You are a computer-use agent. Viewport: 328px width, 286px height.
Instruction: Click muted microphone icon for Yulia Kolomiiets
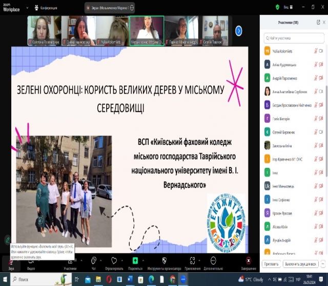(x=315, y=51)
